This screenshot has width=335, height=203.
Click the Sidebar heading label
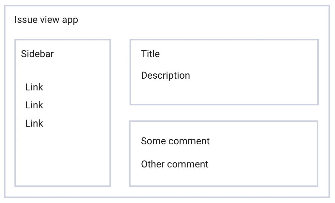37,54
